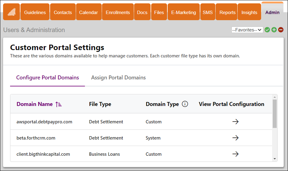Switch to the Enrollments tab
Screen dimensions: 288x171
(118, 12)
